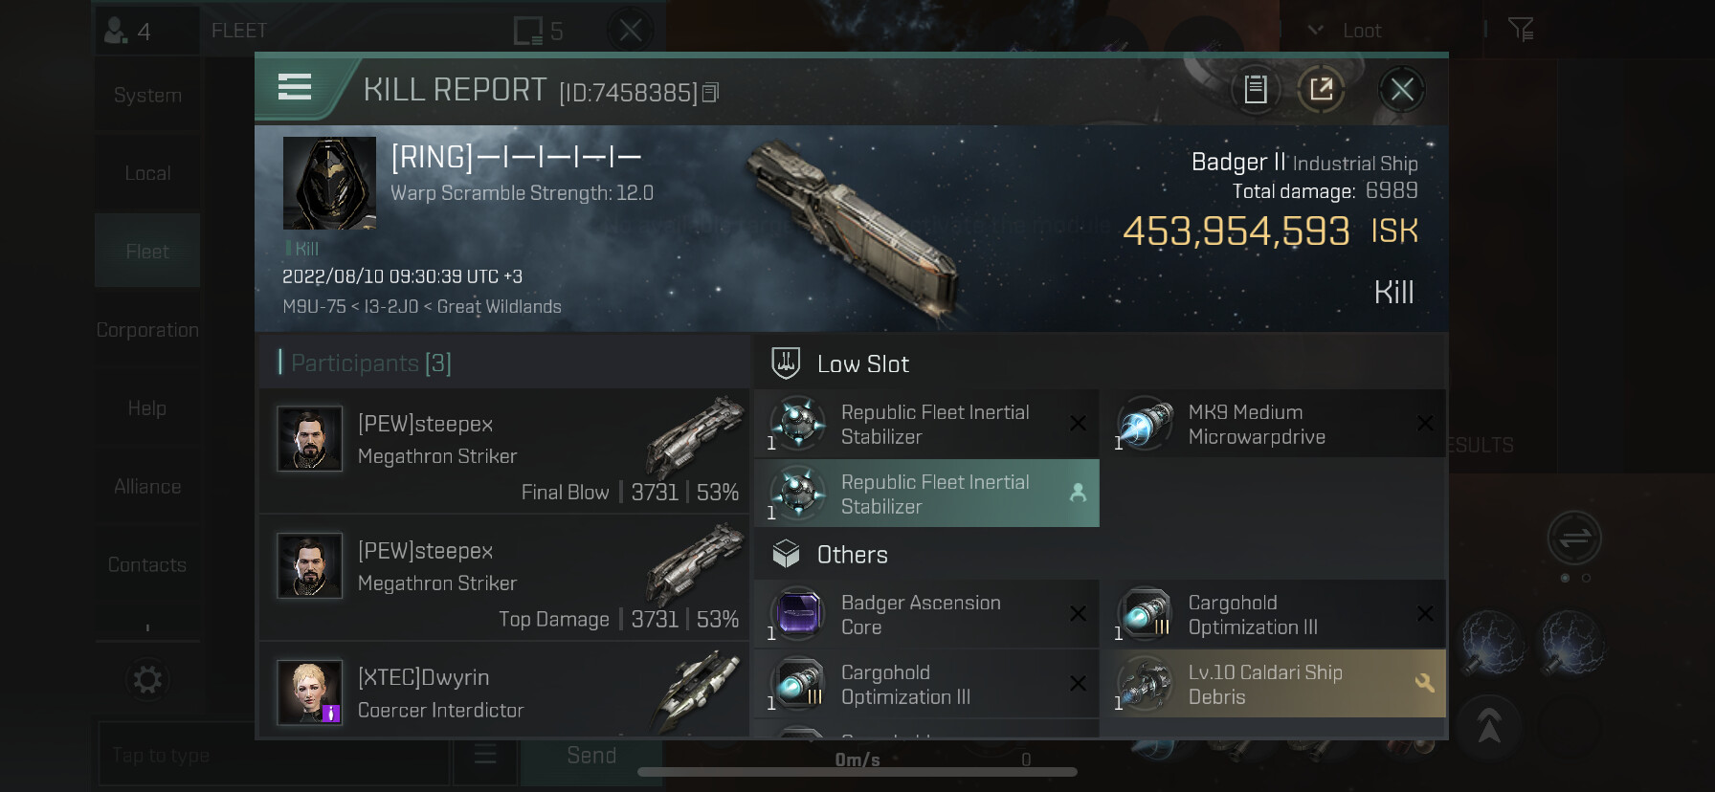Open the kill report clipboard icon
The width and height of the screenshot is (1715, 792).
pyautogui.click(x=1256, y=90)
